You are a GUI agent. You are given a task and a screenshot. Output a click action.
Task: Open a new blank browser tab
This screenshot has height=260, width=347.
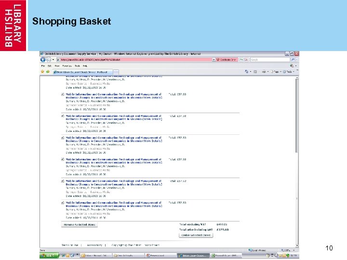(116, 72)
